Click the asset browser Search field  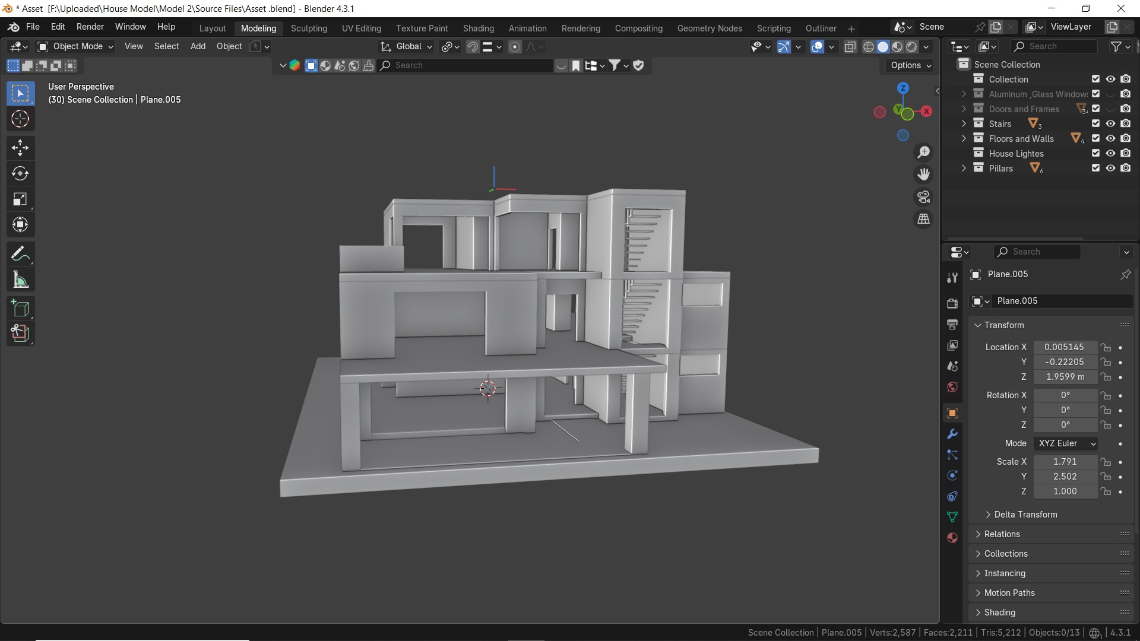(x=466, y=65)
